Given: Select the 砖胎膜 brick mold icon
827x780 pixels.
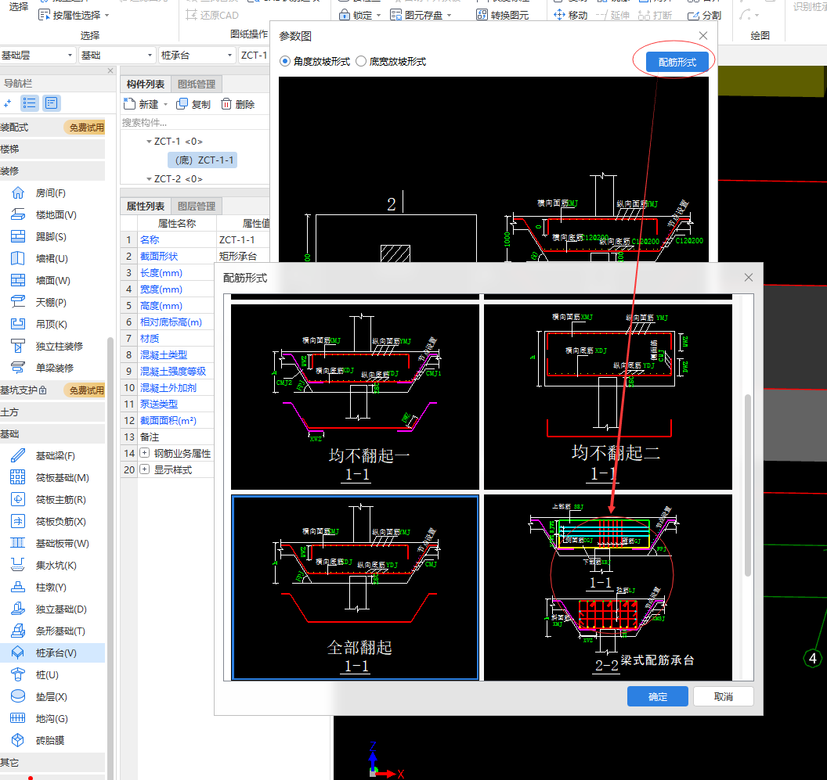Looking at the screenshot, I should pyautogui.click(x=18, y=740).
